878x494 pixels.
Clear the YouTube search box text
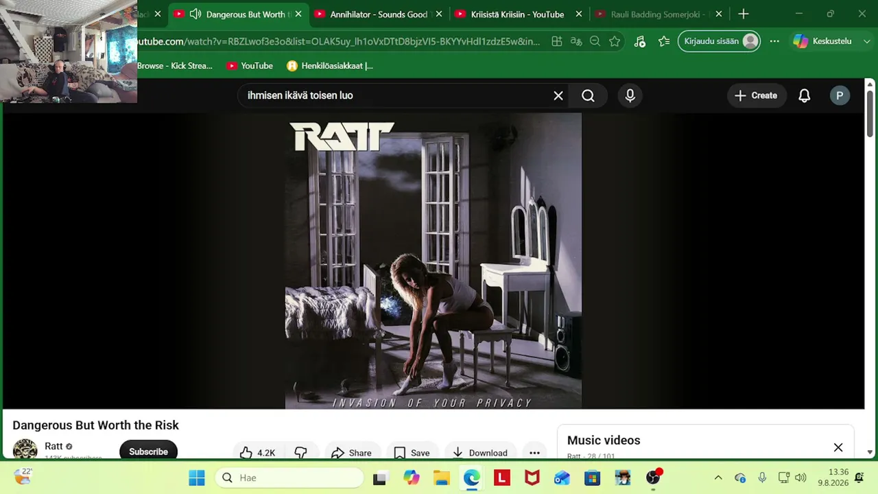(x=558, y=96)
